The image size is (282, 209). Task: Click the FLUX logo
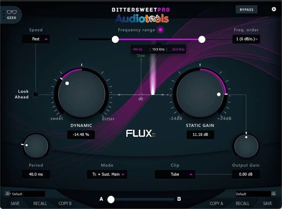(x=141, y=134)
